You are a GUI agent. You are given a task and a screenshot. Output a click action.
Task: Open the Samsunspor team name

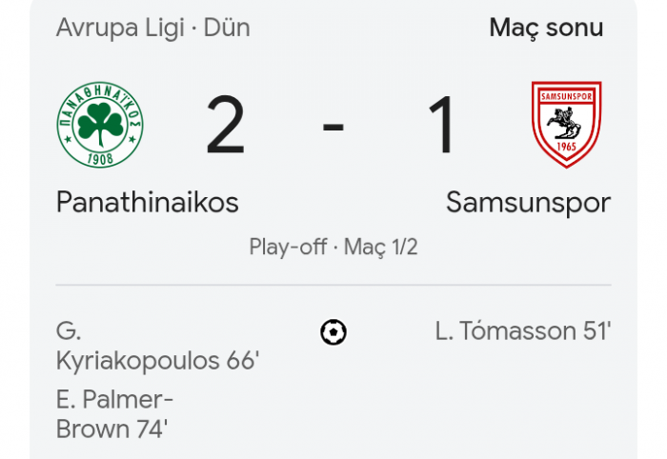[x=528, y=202]
